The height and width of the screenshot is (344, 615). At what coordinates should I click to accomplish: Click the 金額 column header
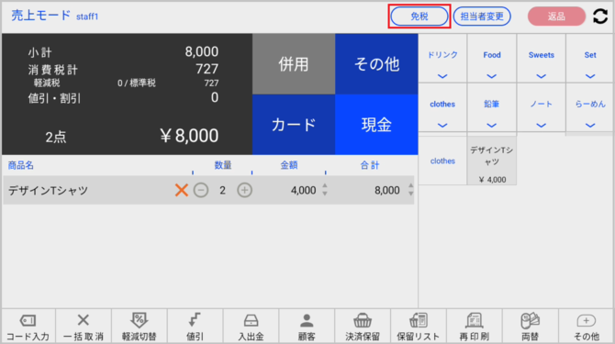point(288,165)
